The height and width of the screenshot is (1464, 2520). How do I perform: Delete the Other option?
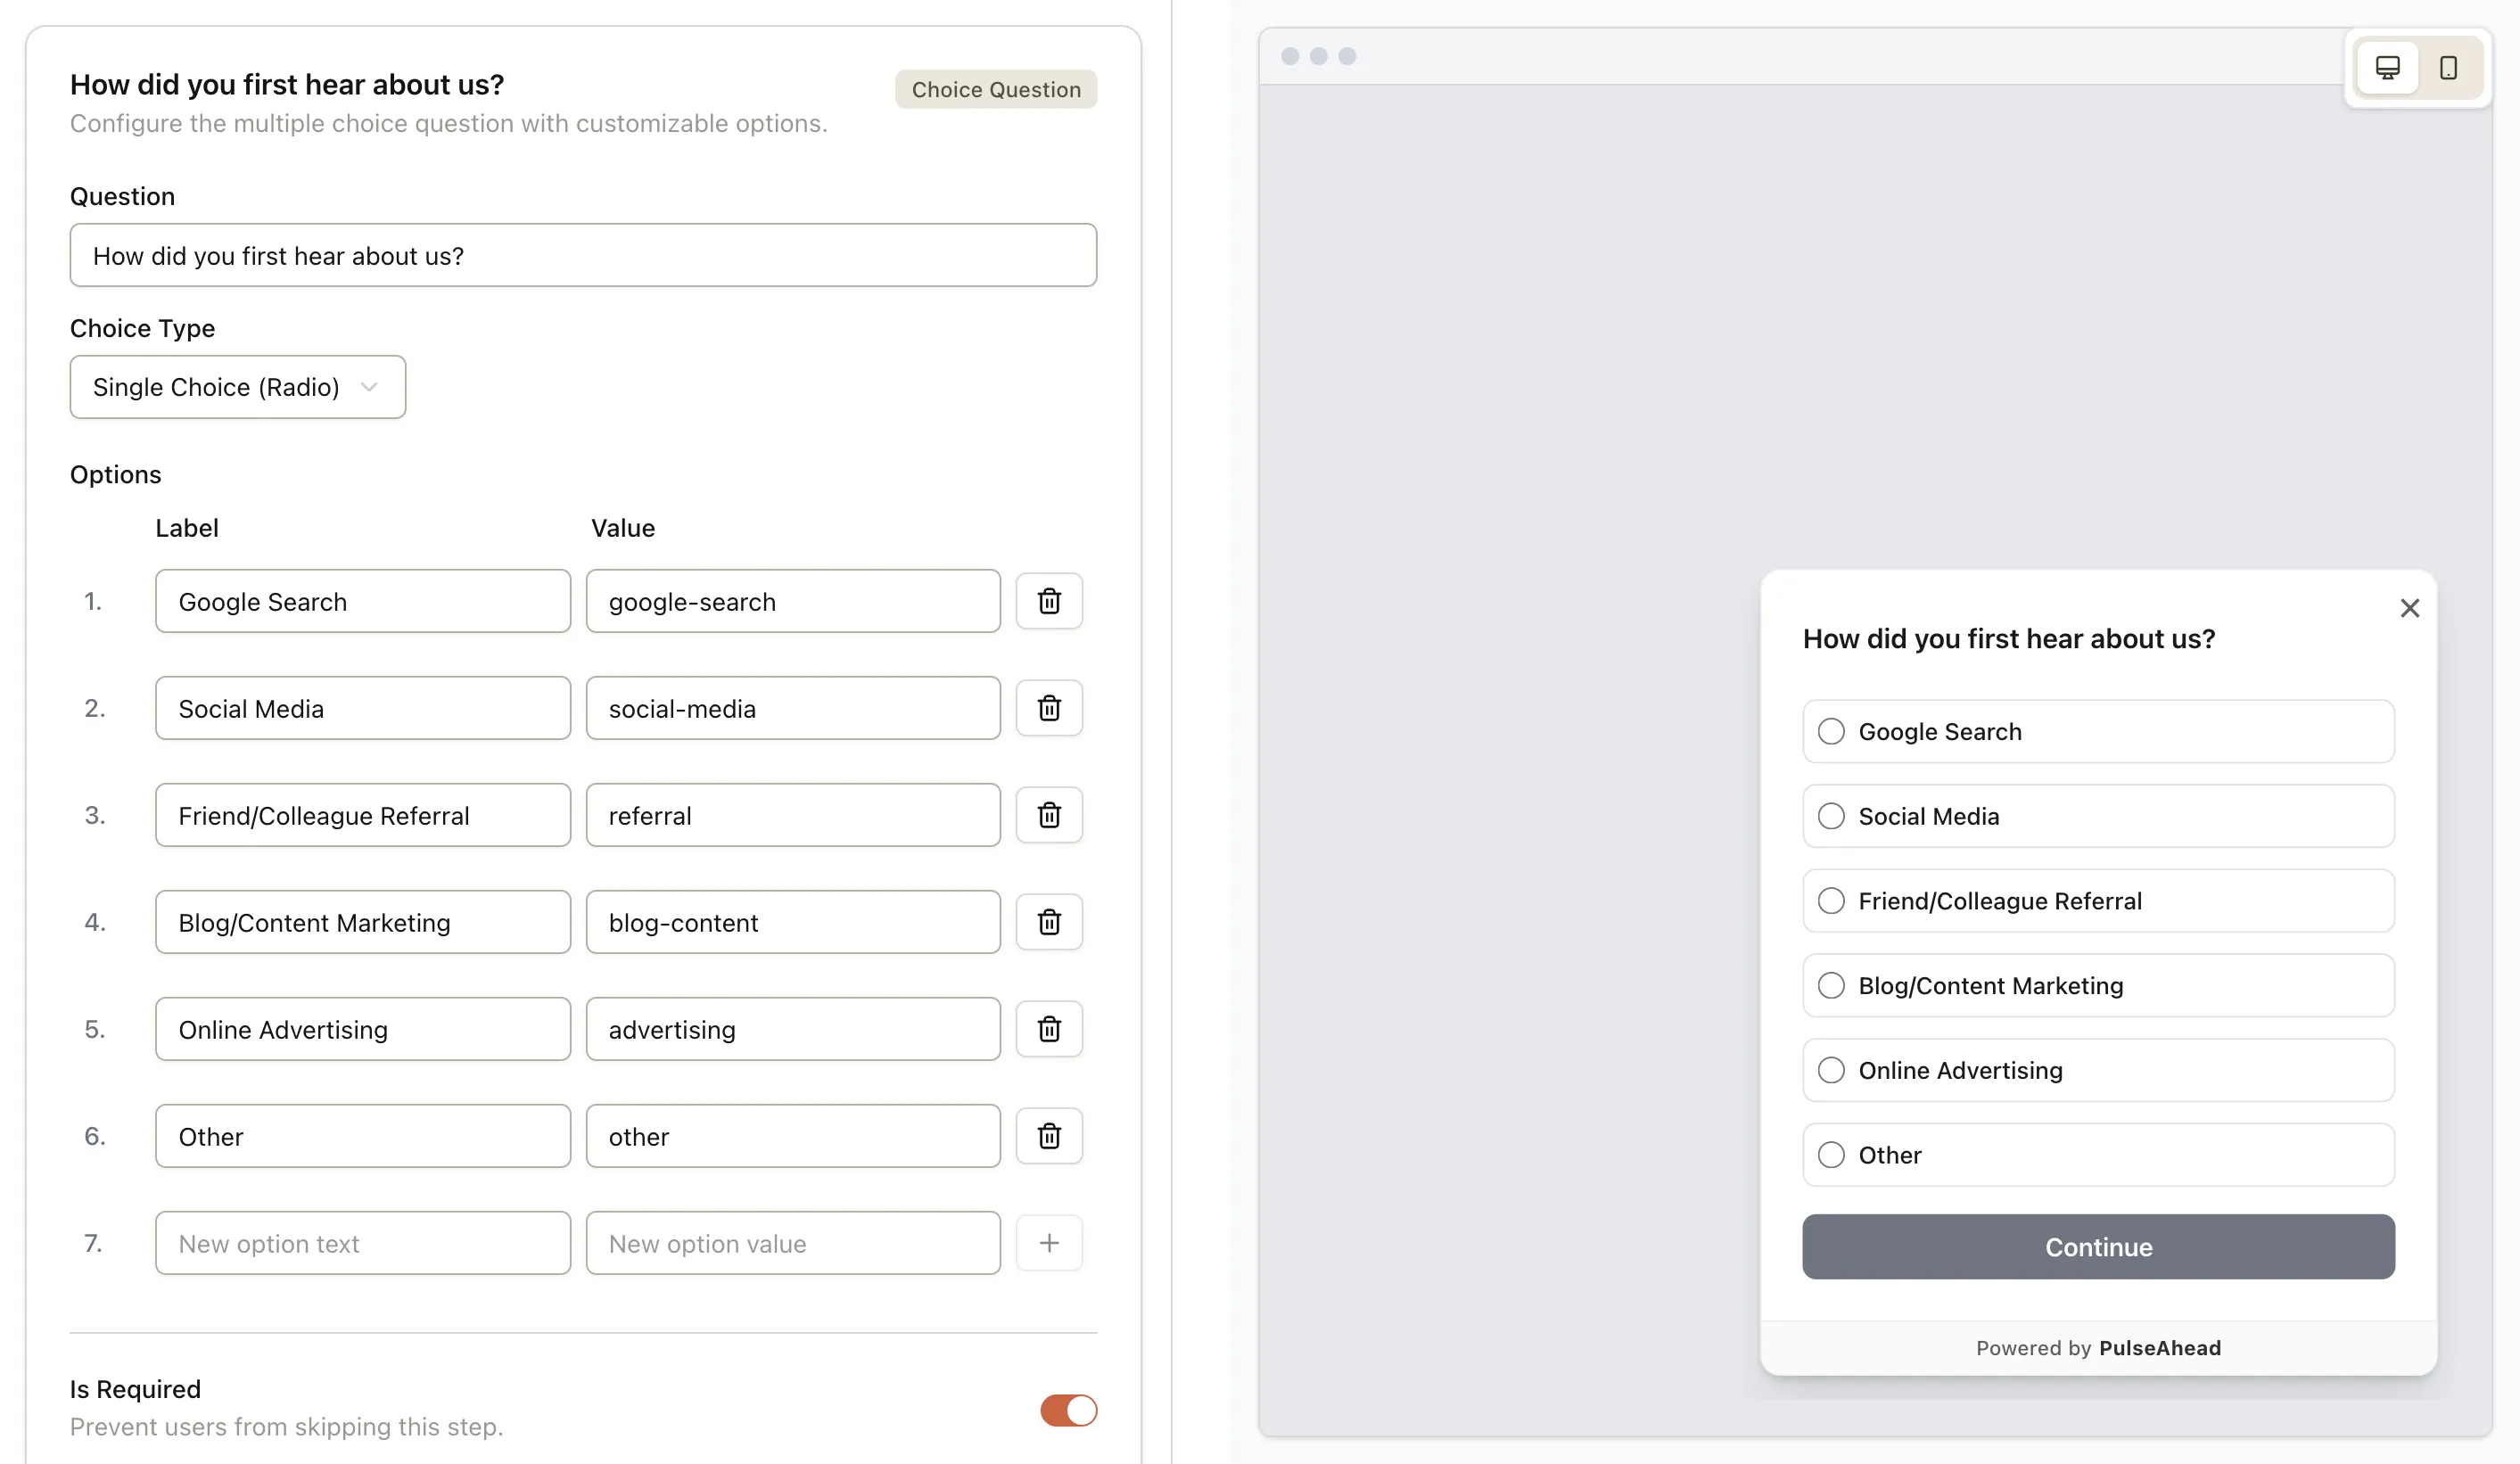tap(1049, 1136)
